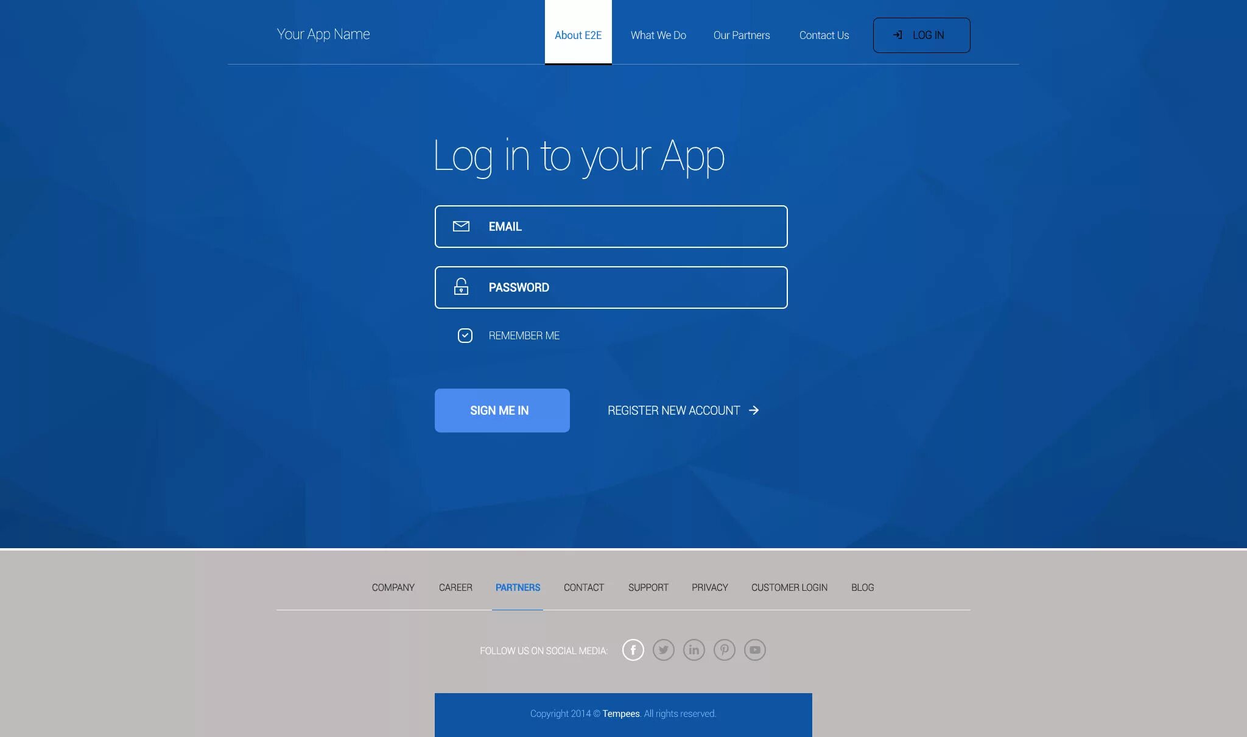Click the PASSWORD input field
This screenshot has width=1247, height=737.
pos(610,287)
